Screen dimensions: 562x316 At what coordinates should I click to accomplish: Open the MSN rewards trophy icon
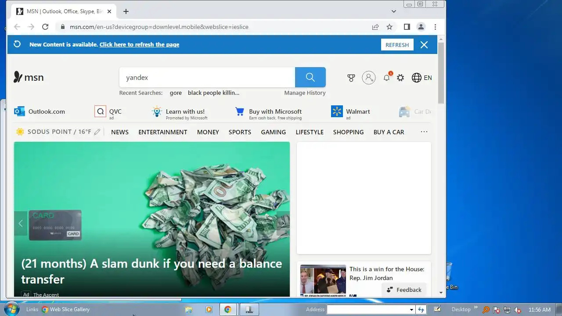point(351,78)
